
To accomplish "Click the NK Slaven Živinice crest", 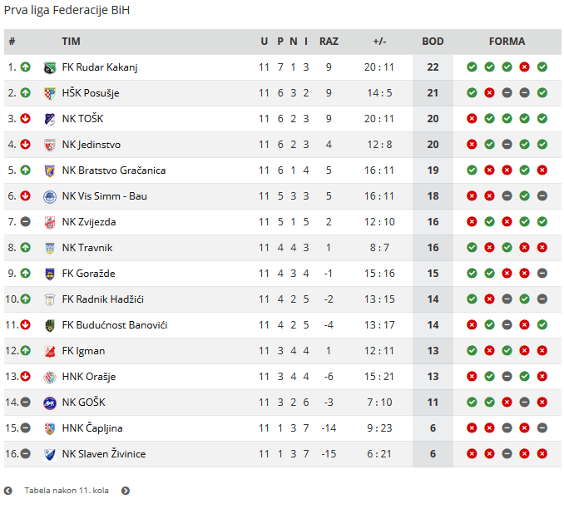I will (50, 454).
